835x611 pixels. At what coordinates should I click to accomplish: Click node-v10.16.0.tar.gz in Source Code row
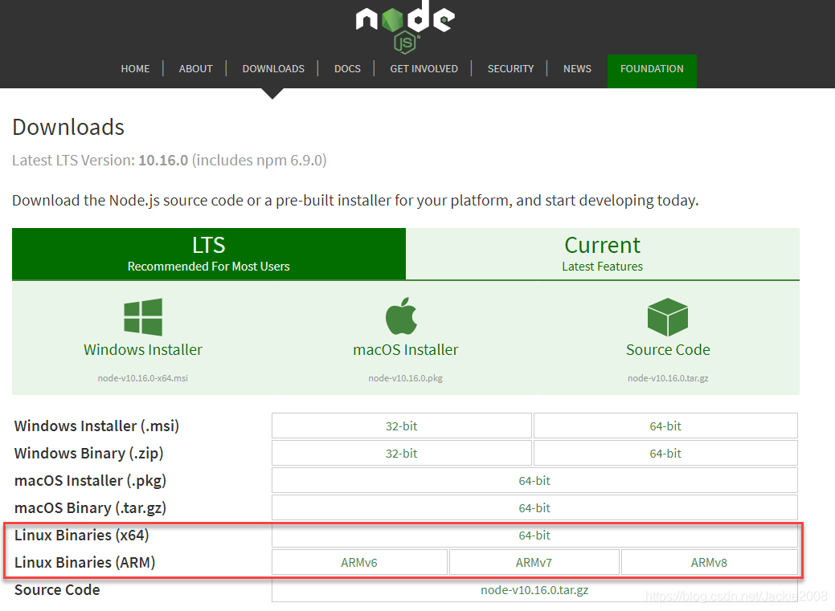(x=534, y=590)
